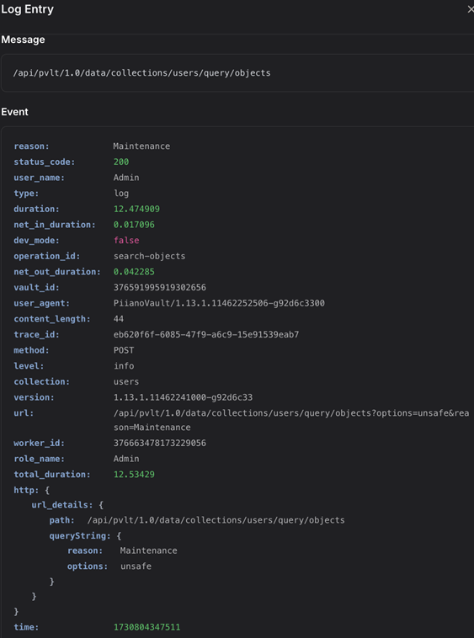The height and width of the screenshot is (638, 474).
Task: Click the user_agent key label
Action: point(41,303)
